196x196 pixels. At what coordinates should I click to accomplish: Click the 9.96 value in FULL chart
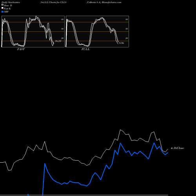(122, 43)
